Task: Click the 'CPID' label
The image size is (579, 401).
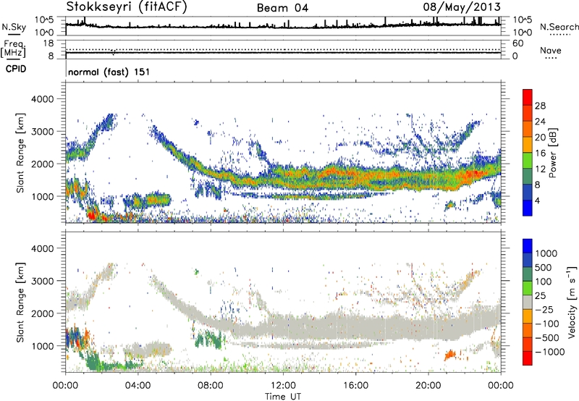Action: click(x=16, y=69)
